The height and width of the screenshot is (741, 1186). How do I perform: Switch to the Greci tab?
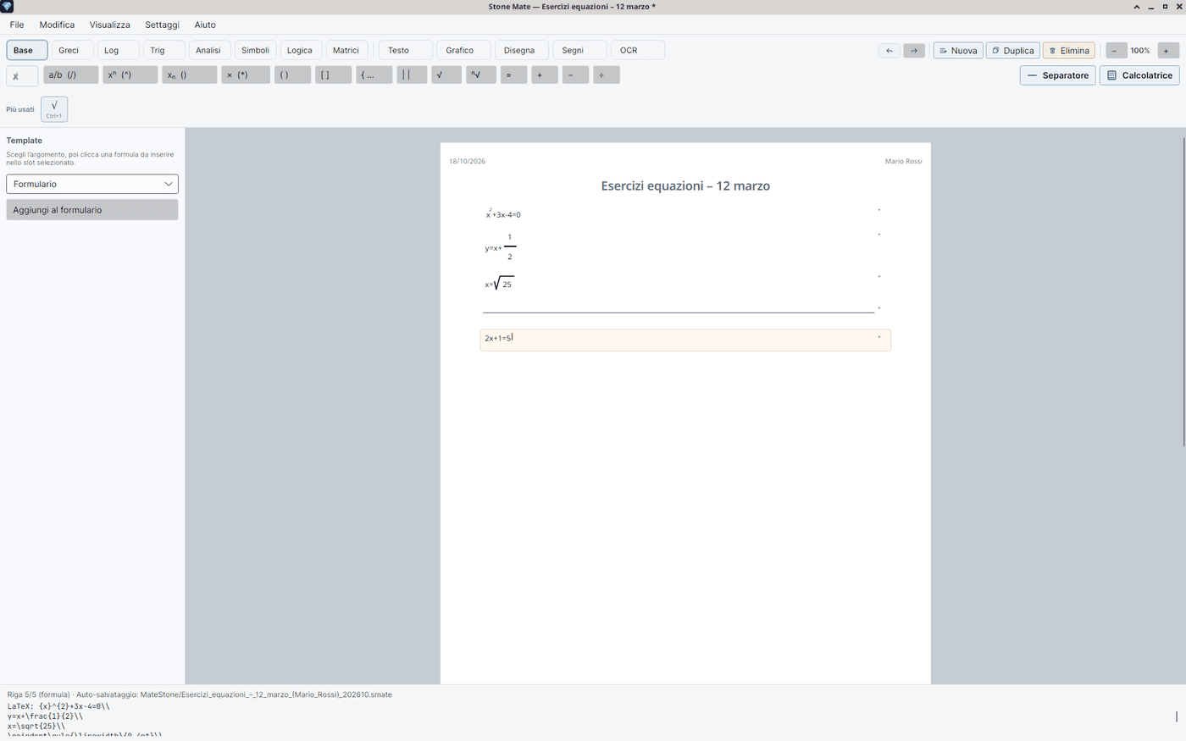[x=73, y=51]
